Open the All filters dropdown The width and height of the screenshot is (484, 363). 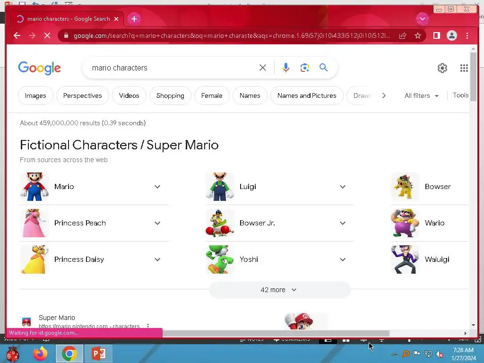(x=421, y=95)
